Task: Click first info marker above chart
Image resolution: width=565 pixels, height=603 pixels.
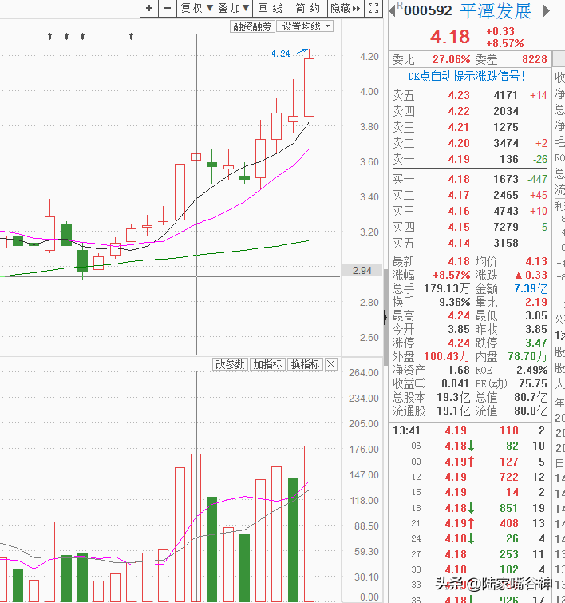Action: (50, 37)
